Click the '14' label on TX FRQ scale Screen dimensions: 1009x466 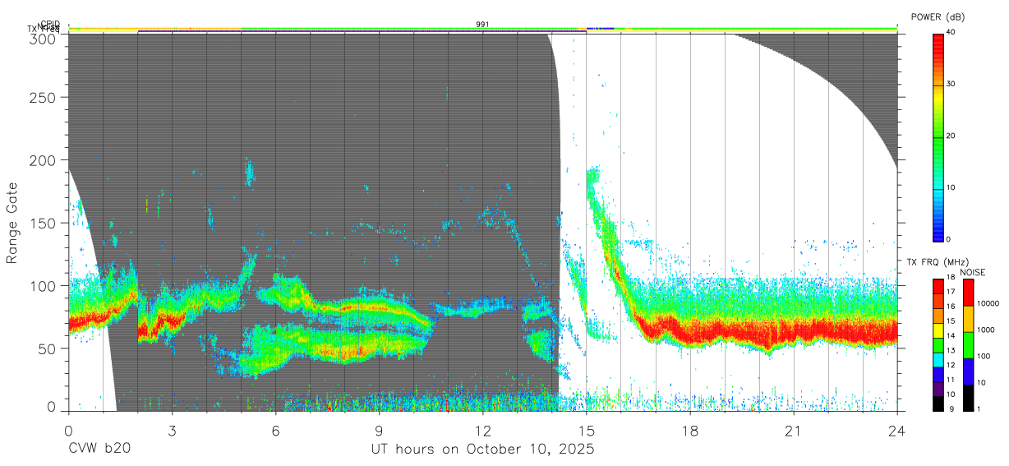click(952, 337)
